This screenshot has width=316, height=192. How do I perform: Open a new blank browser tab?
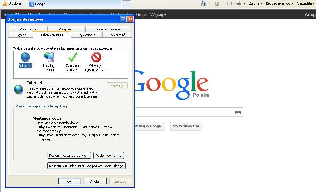pos(127,4)
